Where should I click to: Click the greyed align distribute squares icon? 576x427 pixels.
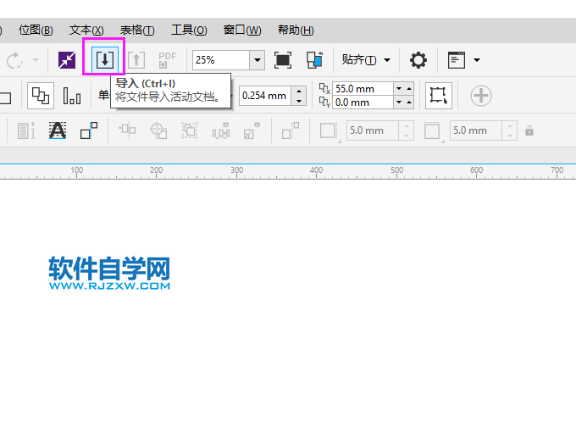pyautogui.click(x=127, y=130)
